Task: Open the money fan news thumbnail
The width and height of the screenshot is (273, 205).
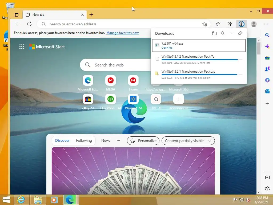Action: (133, 171)
